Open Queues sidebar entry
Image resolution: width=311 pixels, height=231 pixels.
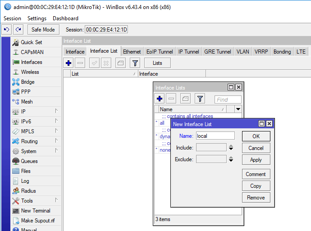[36, 161]
